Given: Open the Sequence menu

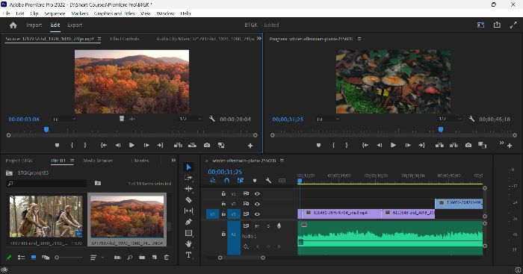Looking at the screenshot, I should click(55, 13).
